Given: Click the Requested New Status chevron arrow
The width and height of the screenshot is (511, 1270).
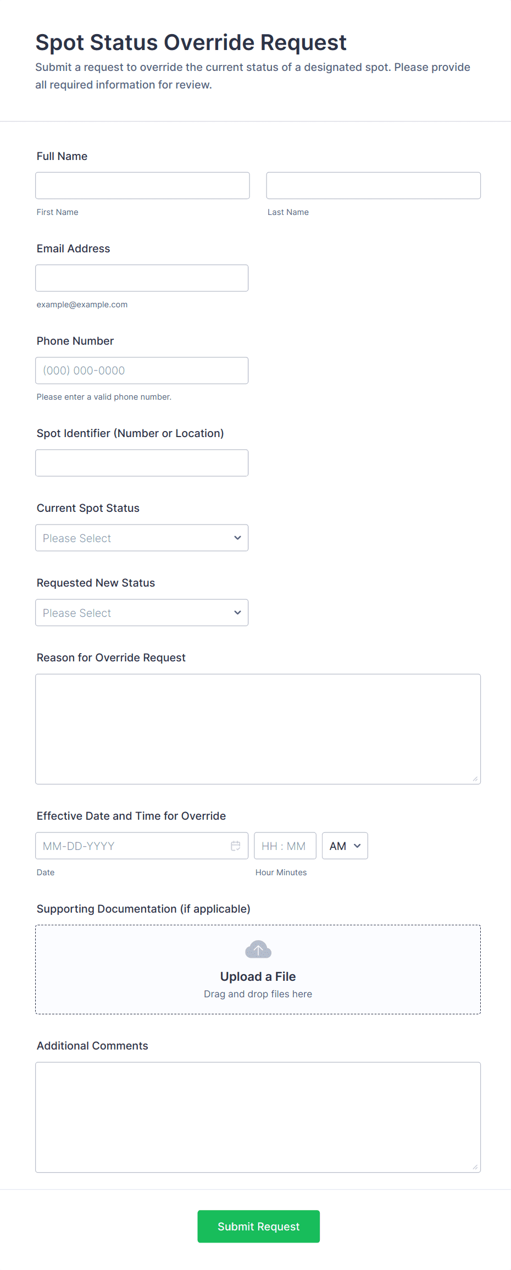Looking at the screenshot, I should pyautogui.click(x=237, y=613).
